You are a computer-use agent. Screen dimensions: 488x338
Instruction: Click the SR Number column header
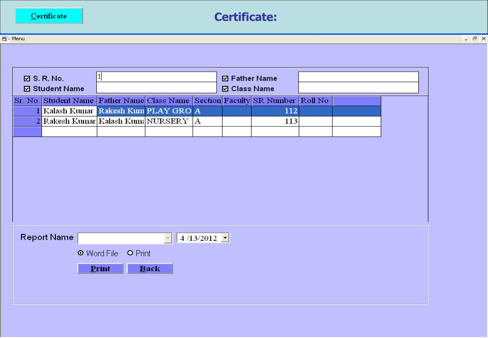[274, 101]
